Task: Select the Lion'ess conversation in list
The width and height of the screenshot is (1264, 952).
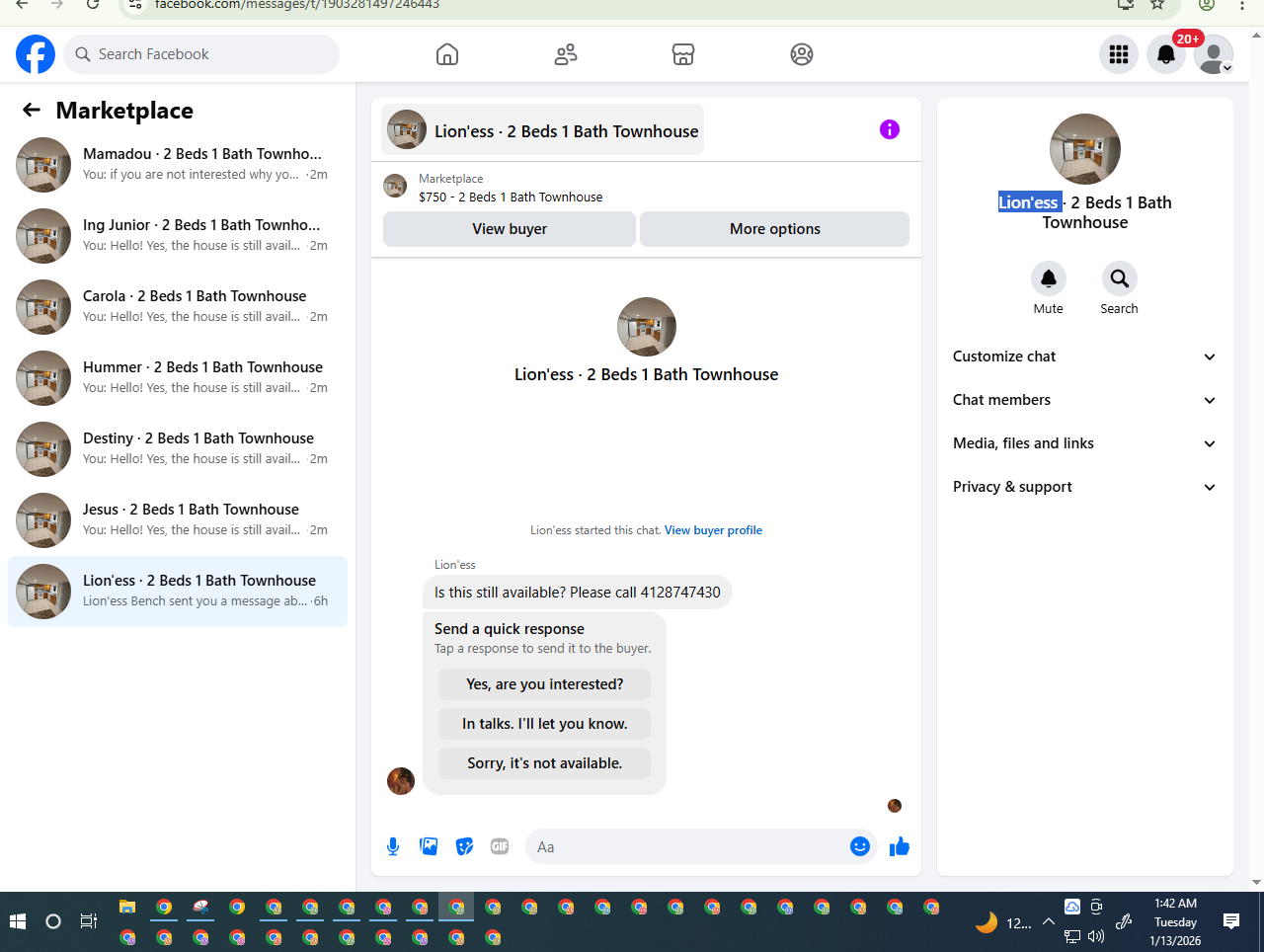Action: 178,592
